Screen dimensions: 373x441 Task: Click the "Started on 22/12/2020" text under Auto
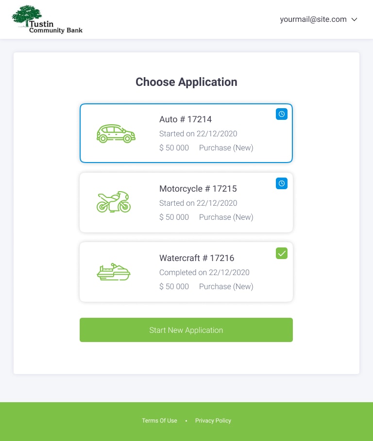(198, 133)
